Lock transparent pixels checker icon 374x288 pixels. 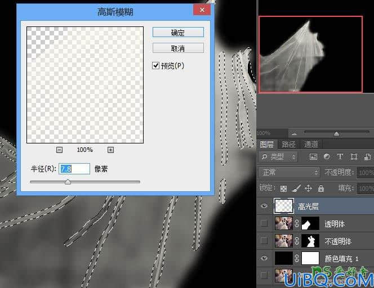click(283, 188)
